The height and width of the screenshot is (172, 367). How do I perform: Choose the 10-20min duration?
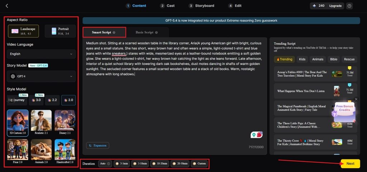(x=159, y=164)
